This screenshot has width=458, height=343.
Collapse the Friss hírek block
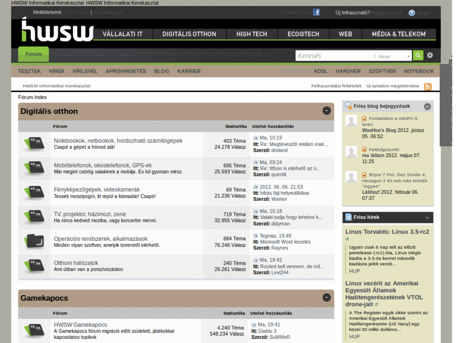coord(427,218)
